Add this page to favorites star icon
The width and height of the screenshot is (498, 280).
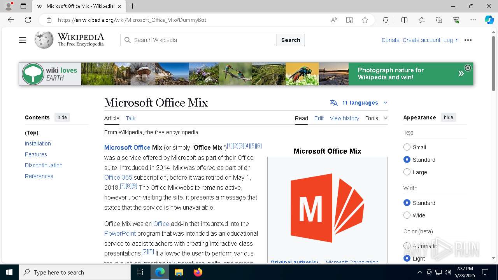(x=365, y=20)
